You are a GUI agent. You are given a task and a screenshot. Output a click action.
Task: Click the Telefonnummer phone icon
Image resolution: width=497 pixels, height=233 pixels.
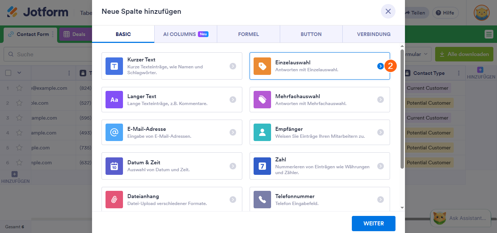262,199
